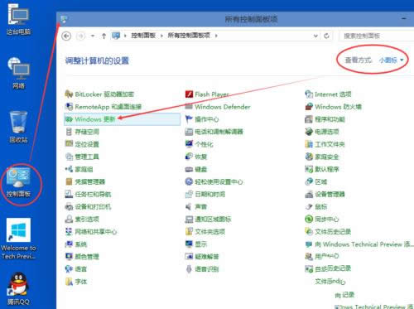The width and height of the screenshot is (414, 309).
Task: Open the 键盘 keyboard icon
Action: tap(189, 169)
